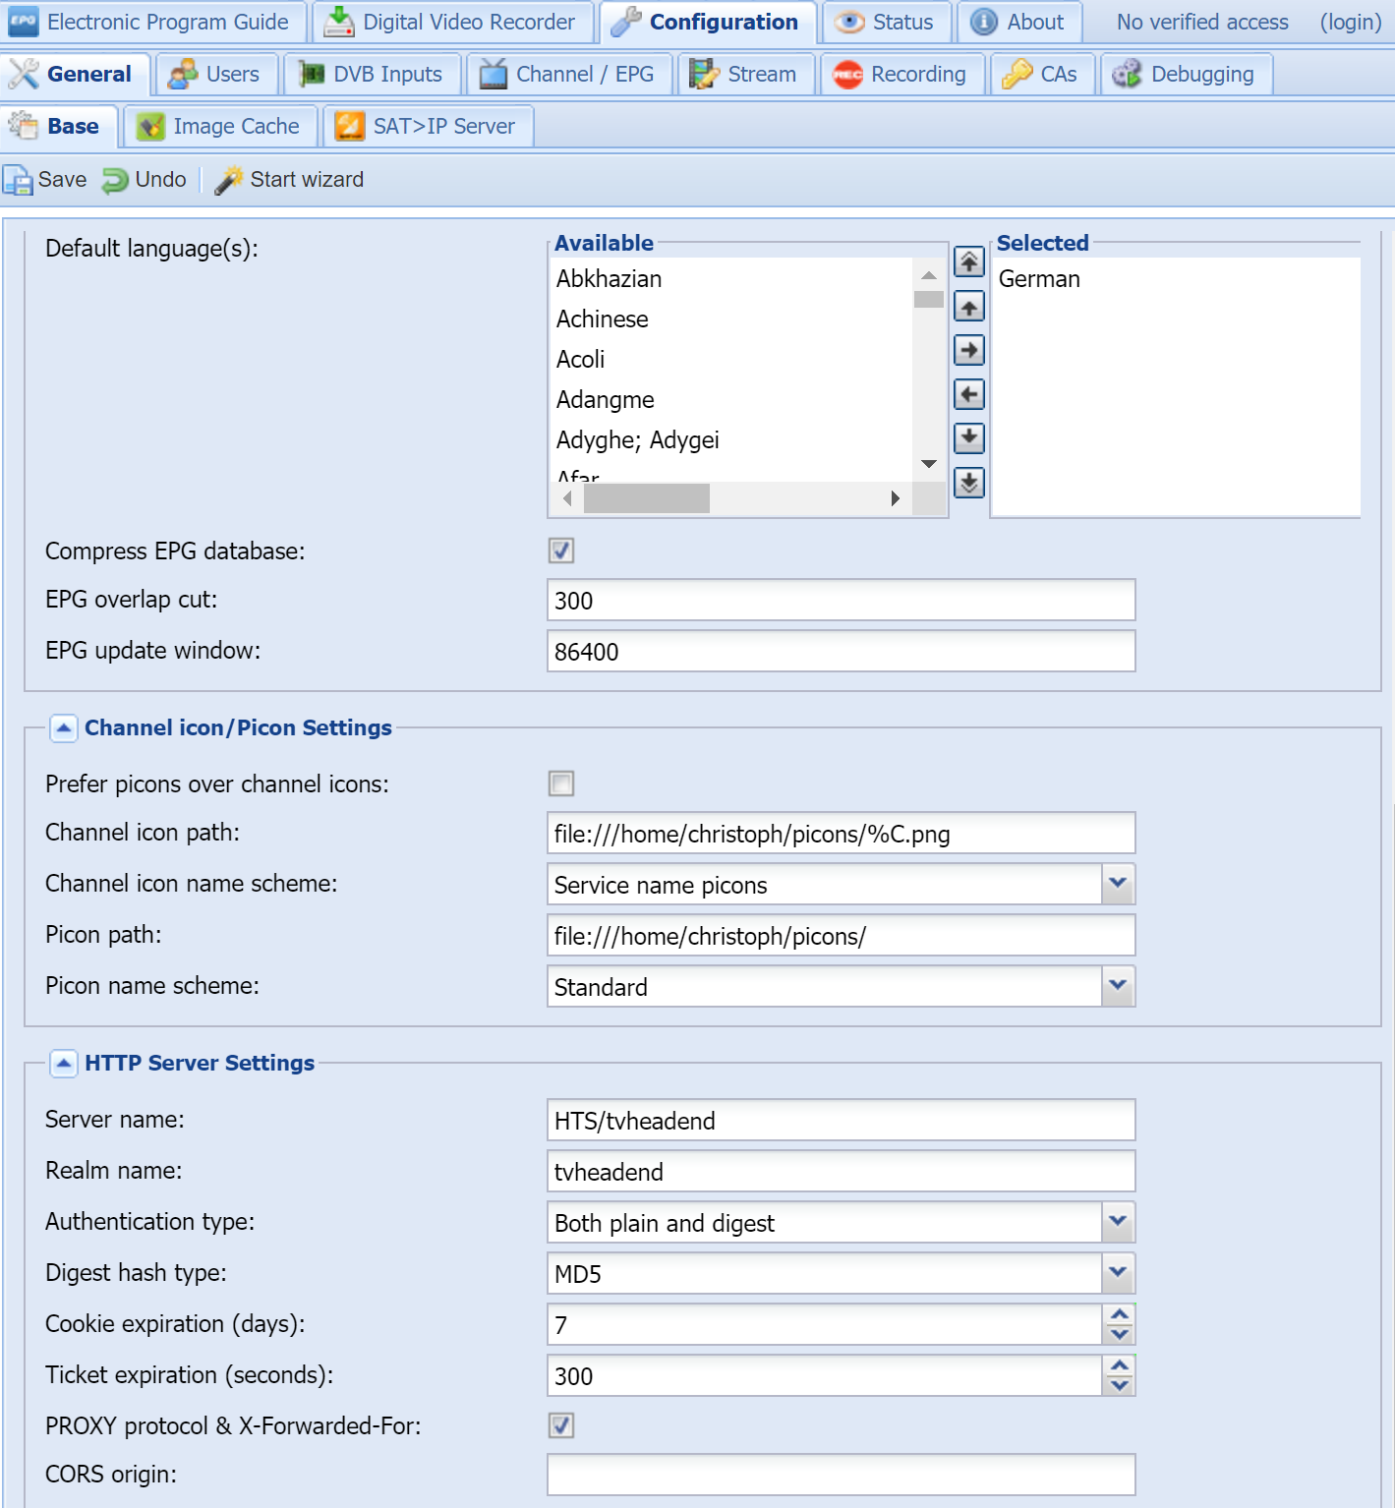Open Digest hash type dropdown
Screen dimensions: 1395x1508
pyautogui.click(x=1118, y=1273)
